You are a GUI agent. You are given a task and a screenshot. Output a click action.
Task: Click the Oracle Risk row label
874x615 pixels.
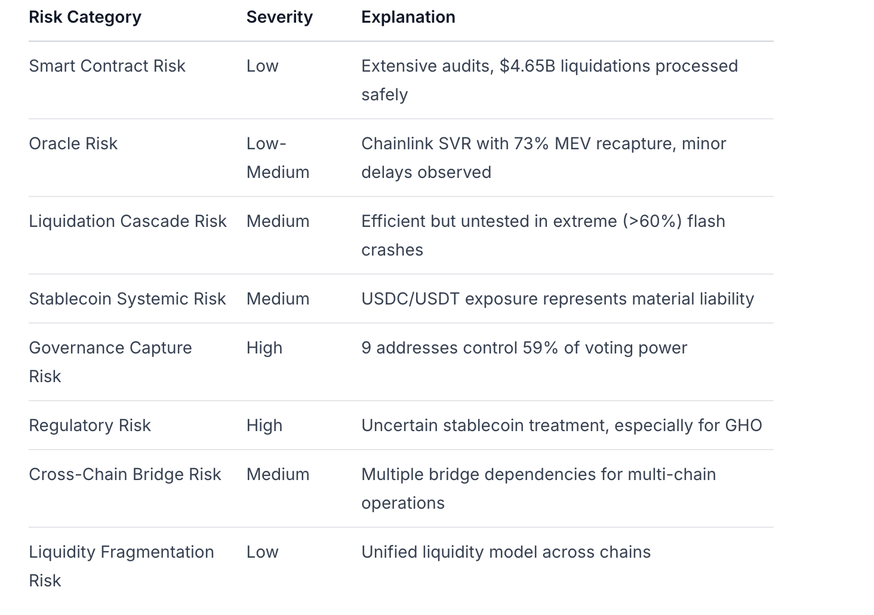[x=73, y=144]
